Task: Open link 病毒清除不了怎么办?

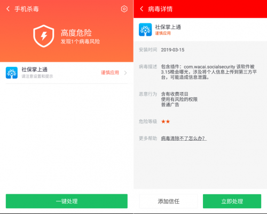Action: point(184,138)
